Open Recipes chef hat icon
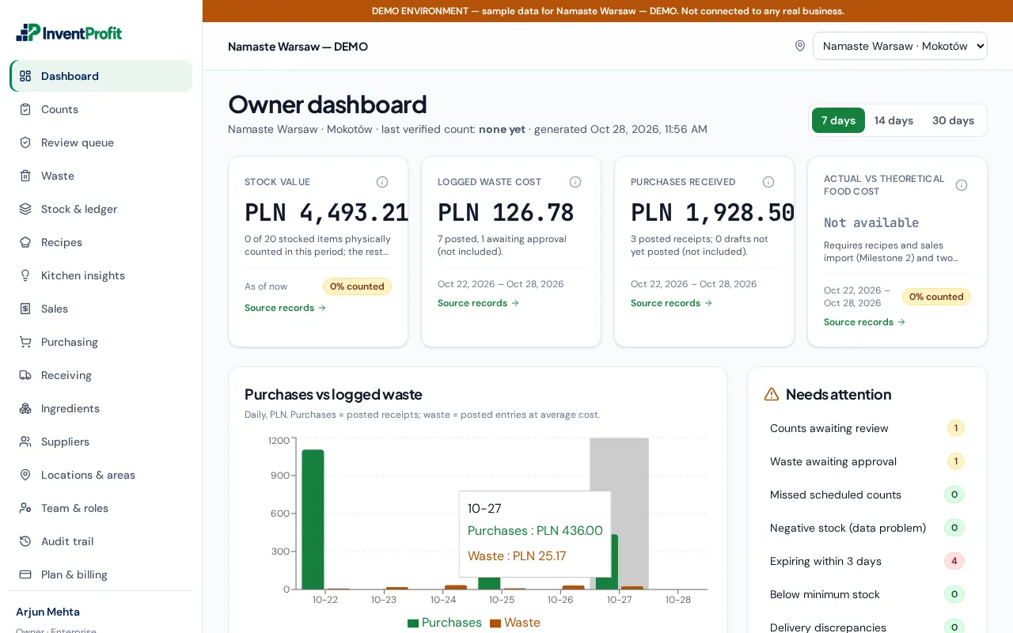 point(25,242)
